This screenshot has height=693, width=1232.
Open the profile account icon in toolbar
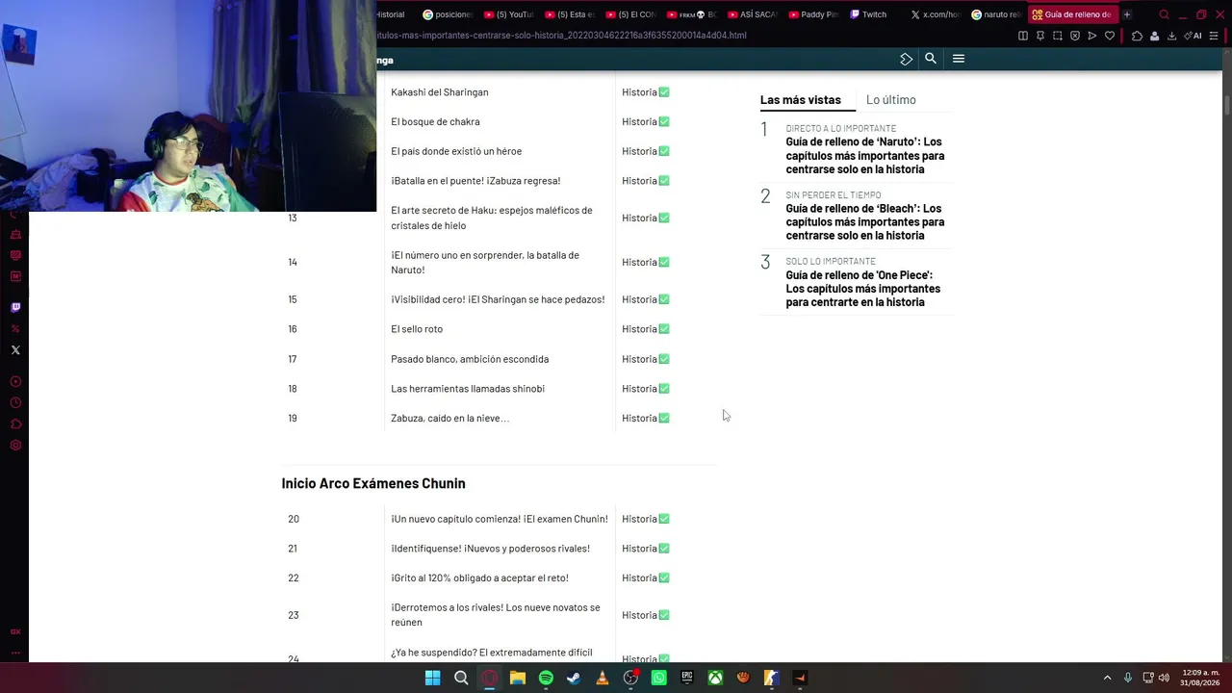click(1154, 36)
